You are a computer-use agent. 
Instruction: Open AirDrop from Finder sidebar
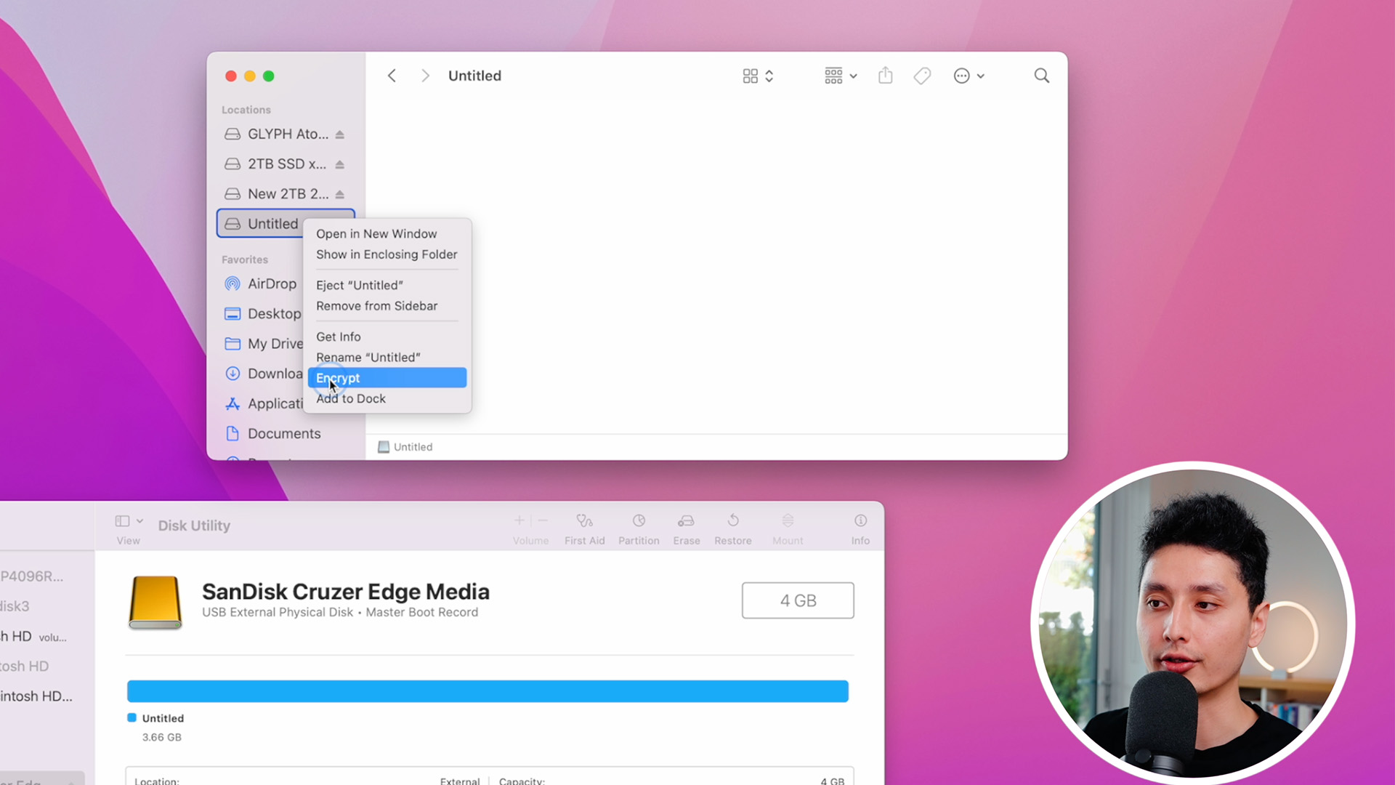[260, 283]
